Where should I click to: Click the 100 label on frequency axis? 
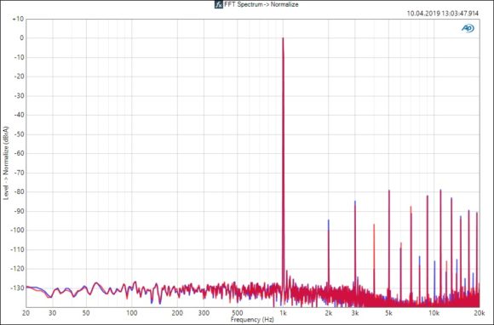point(132,313)
